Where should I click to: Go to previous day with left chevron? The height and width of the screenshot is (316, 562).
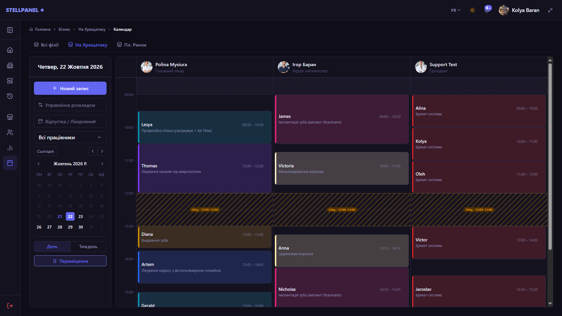(93, 151)
